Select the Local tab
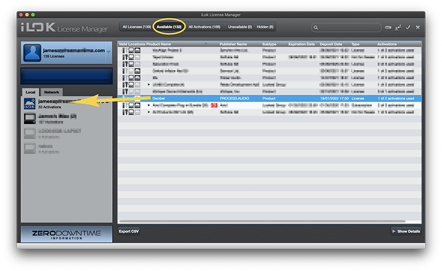442x271 pixels. (x=30, y=92)
